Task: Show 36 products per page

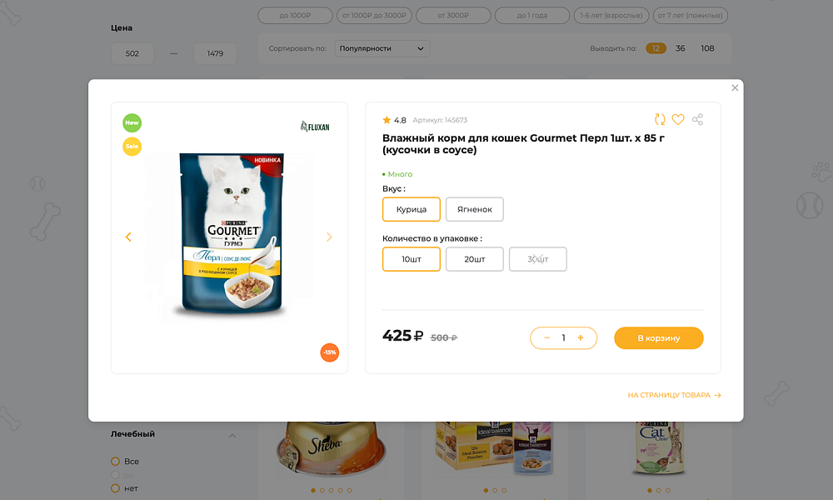Action: point(680,48)
